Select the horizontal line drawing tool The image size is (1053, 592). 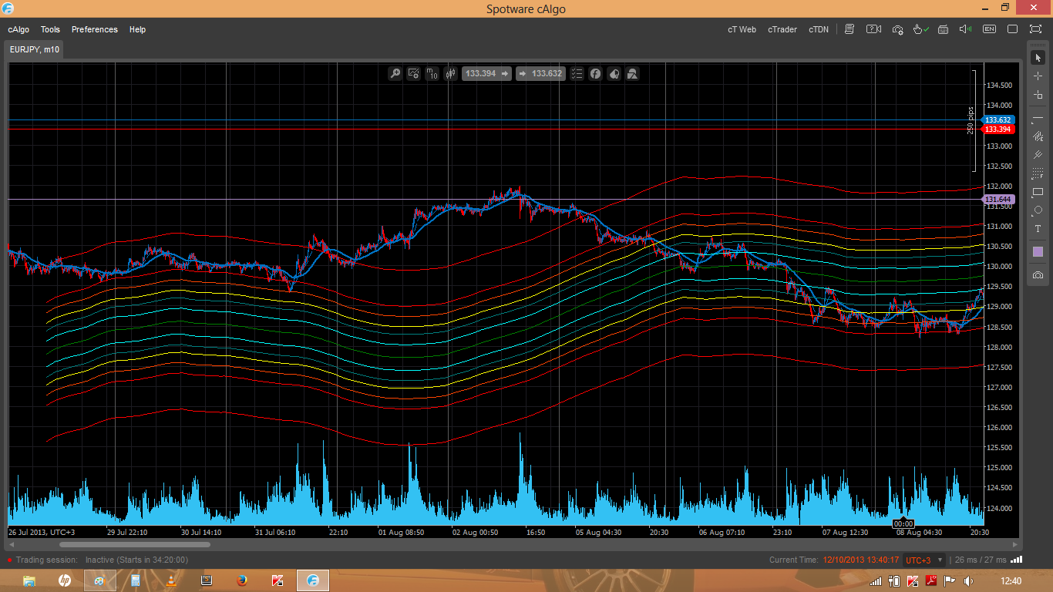[x=1038, y=117]
